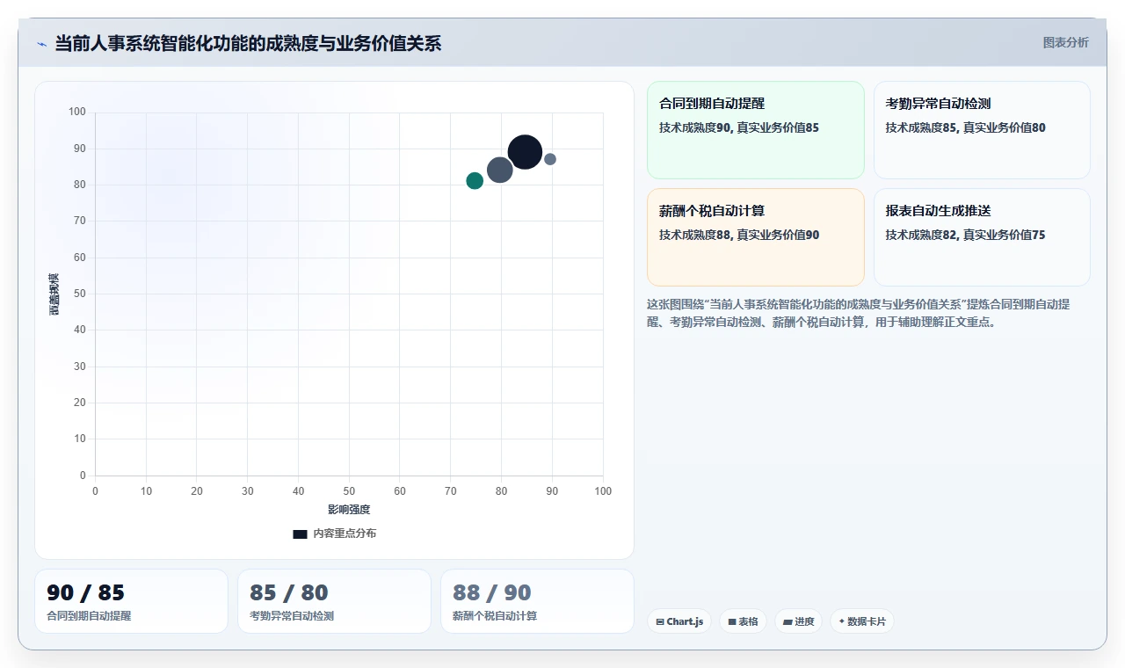Viewport: 1125px width, 668px height.
Task: Toggle the 内容重点分布 legend entry
Action: click(334, 534)
